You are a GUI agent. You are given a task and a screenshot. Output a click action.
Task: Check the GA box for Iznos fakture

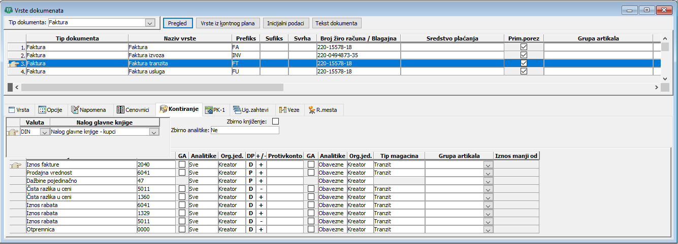tap(182, 165)
